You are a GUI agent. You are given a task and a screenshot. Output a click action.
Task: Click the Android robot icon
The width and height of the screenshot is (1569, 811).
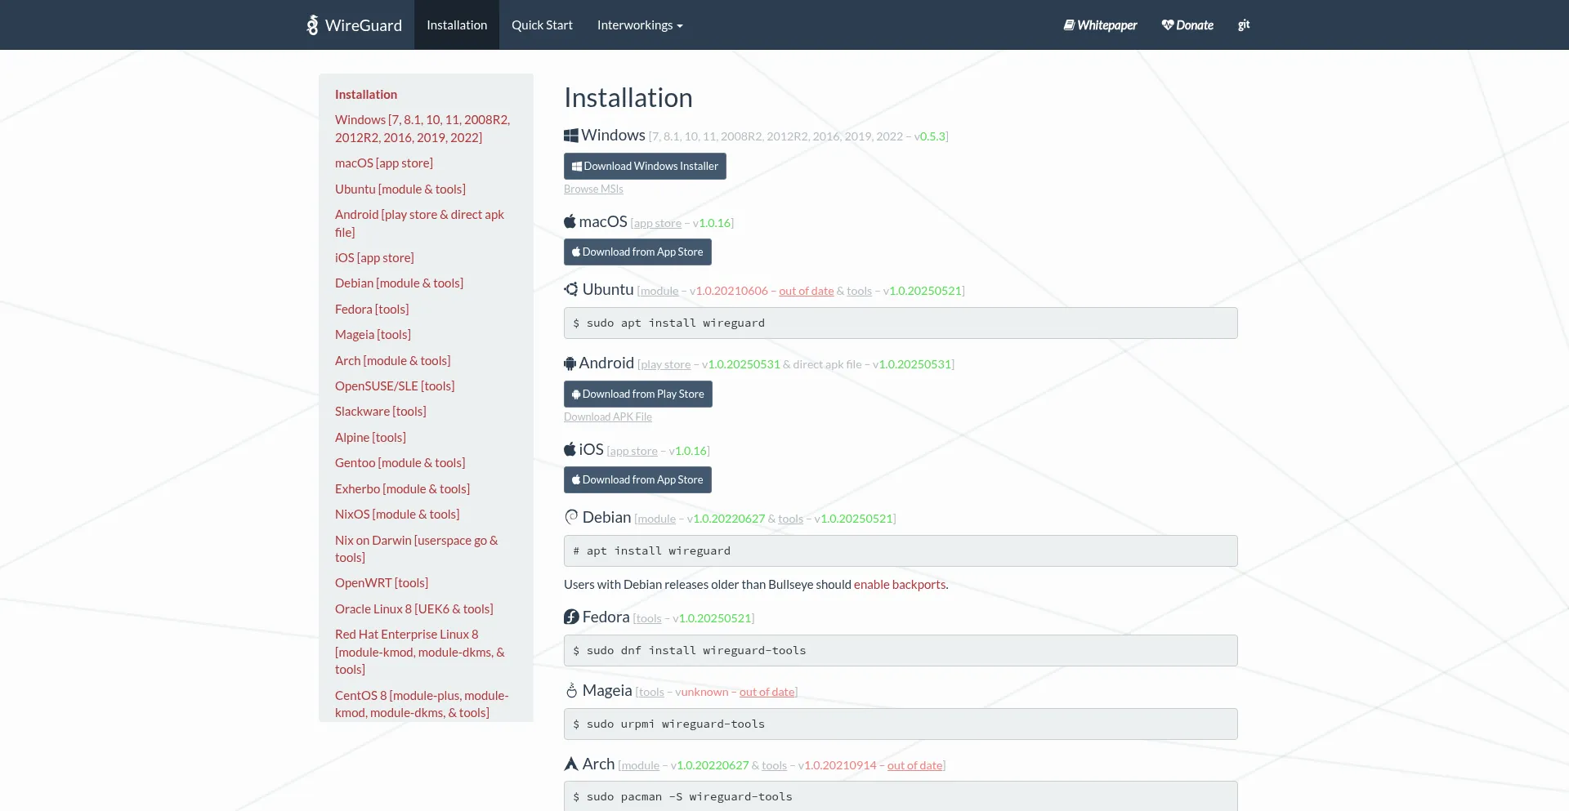(570, 363)
